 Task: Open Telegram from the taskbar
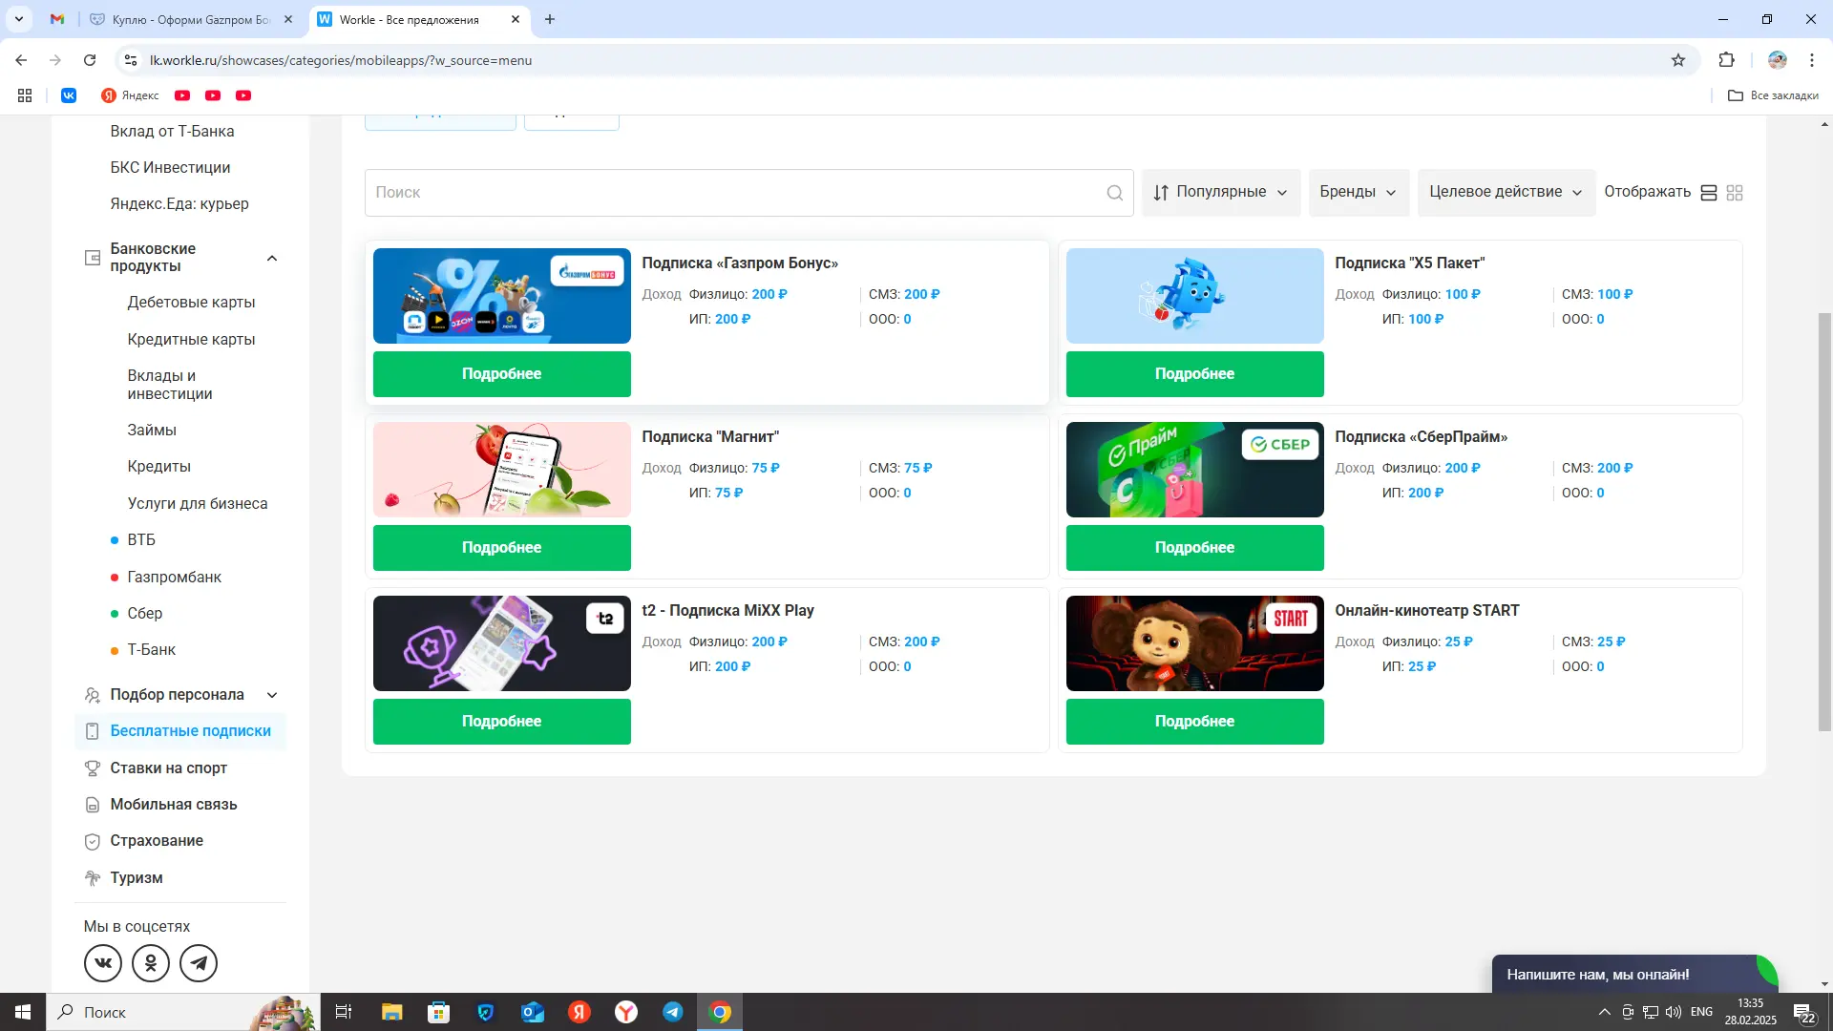673,1012
